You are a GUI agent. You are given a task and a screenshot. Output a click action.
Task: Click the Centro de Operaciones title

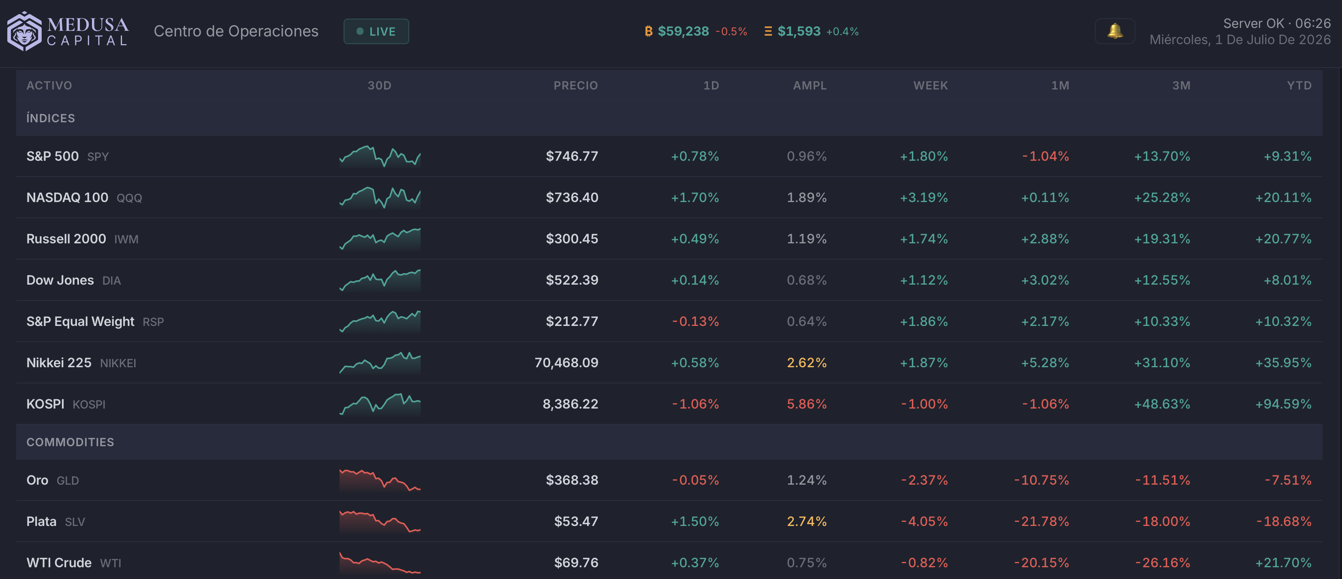click(236, 31)
